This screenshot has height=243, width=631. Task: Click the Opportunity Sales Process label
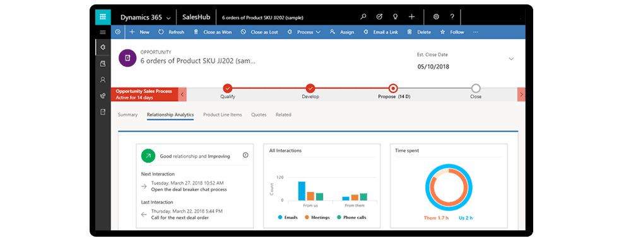144,91
